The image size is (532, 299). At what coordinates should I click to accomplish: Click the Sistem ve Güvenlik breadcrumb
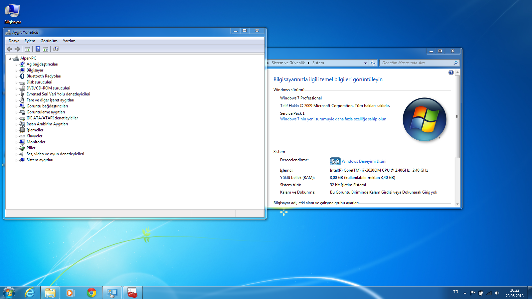coord(288,63)
